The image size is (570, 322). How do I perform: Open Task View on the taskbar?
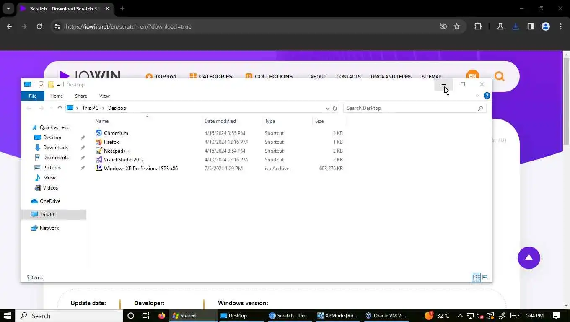(x=146, y=316)
